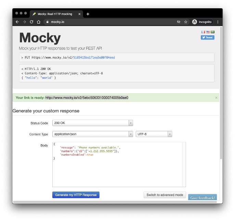Image resolution: width=235 pixels, height=220 pixels.
Task: Click the 'Generate your custom response' heading
Action: pyautogui.click(x=46, y=111)
